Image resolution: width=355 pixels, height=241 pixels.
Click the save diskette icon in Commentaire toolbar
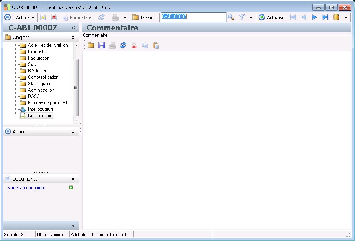102,45
